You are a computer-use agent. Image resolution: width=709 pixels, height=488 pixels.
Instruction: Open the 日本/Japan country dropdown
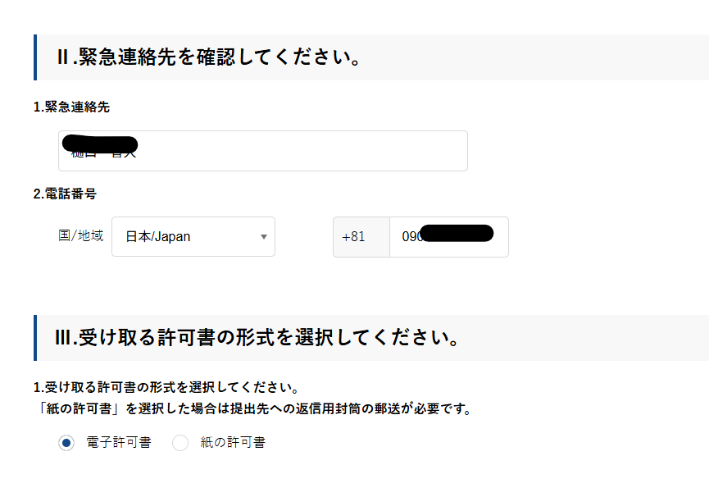(193, 237)
